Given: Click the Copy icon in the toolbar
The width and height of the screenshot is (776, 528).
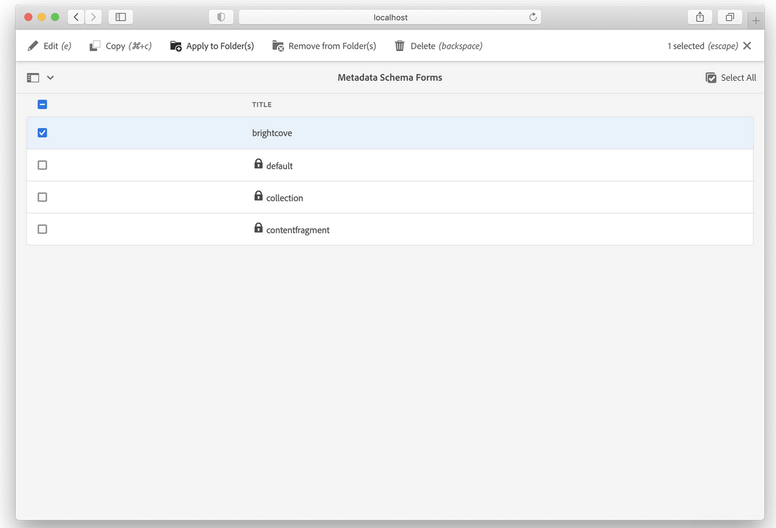Looking at the screenshot, I should 94,45.
